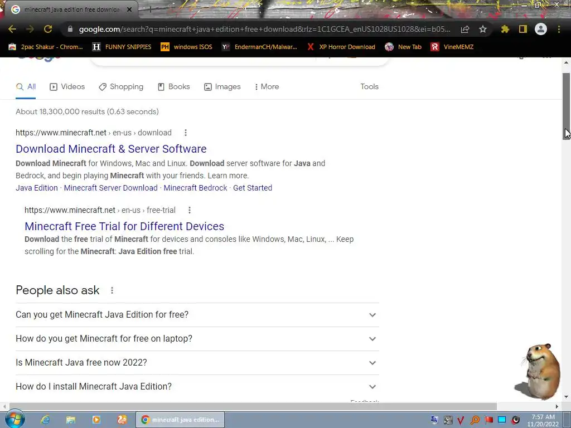Close the minecraft java edition tab
This screenshot has width=571, height=428.
click(129, 10)
